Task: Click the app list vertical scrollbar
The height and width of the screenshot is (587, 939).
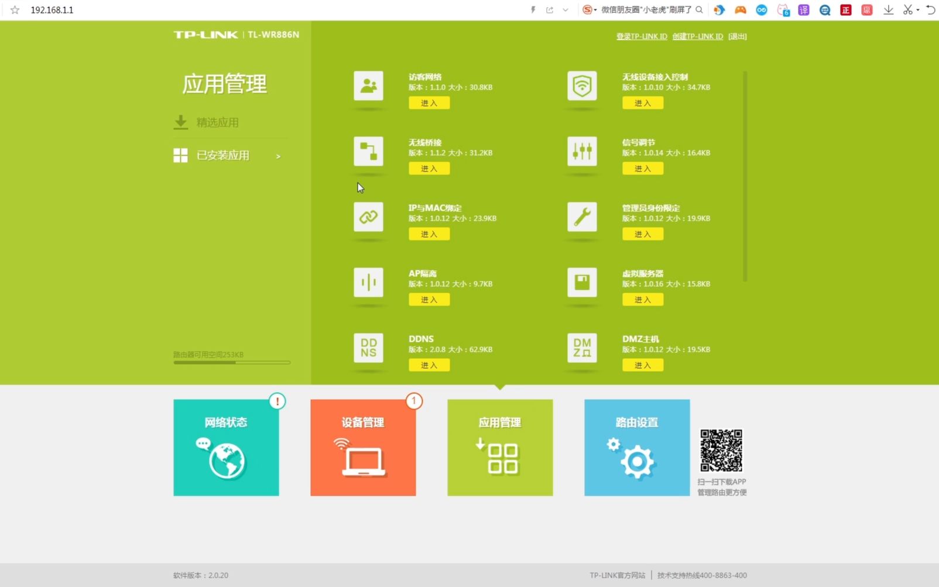Action: pyautogui.click(x=745, y=176)
